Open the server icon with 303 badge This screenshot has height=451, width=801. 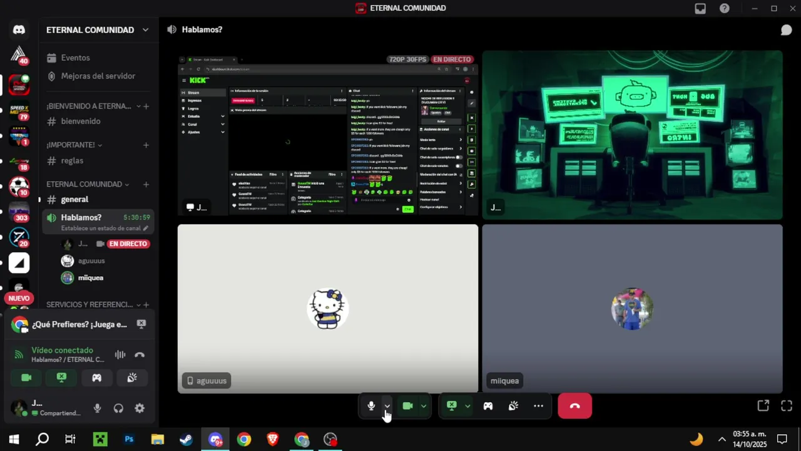[x=19, y=212]
